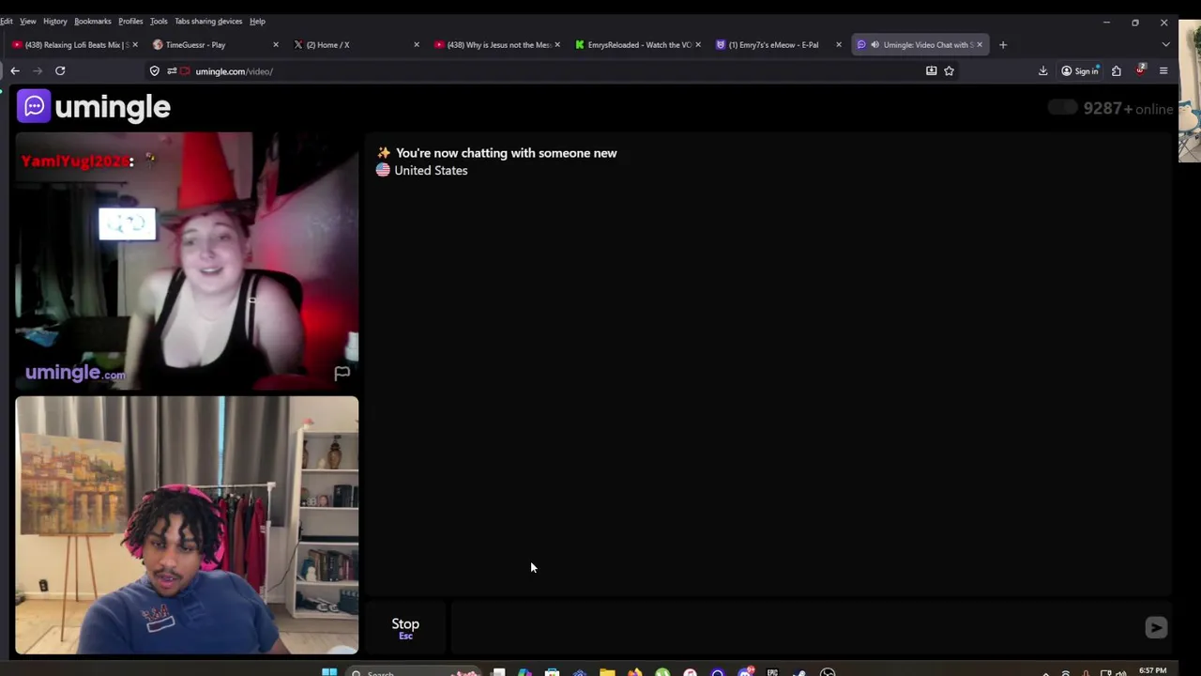The image size is (1201, 676).
Task: Click "You're now chatting with someone new" text
Action: point(506,153)
